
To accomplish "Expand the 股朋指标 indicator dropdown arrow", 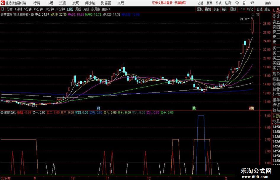I will coord(2,113).
